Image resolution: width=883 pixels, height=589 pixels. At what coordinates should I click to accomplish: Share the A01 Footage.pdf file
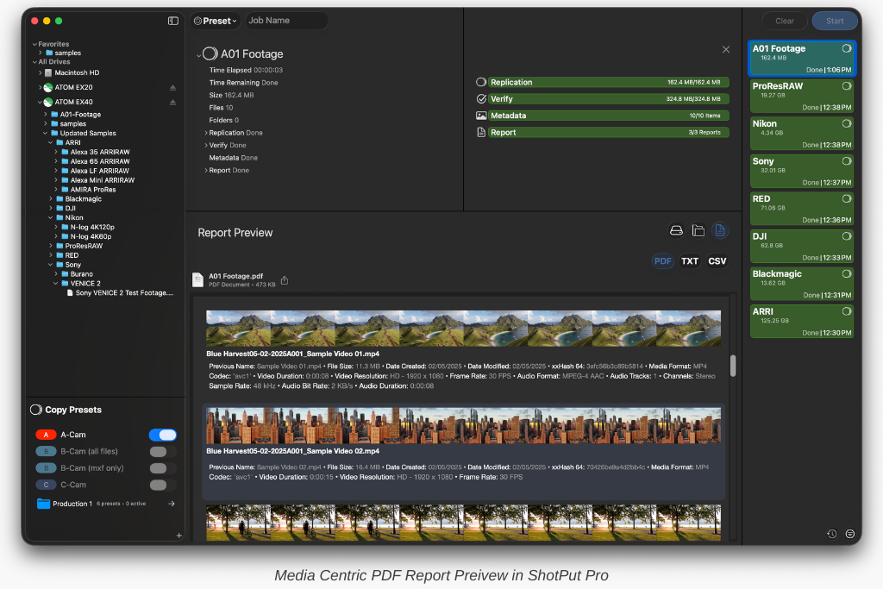285,280
